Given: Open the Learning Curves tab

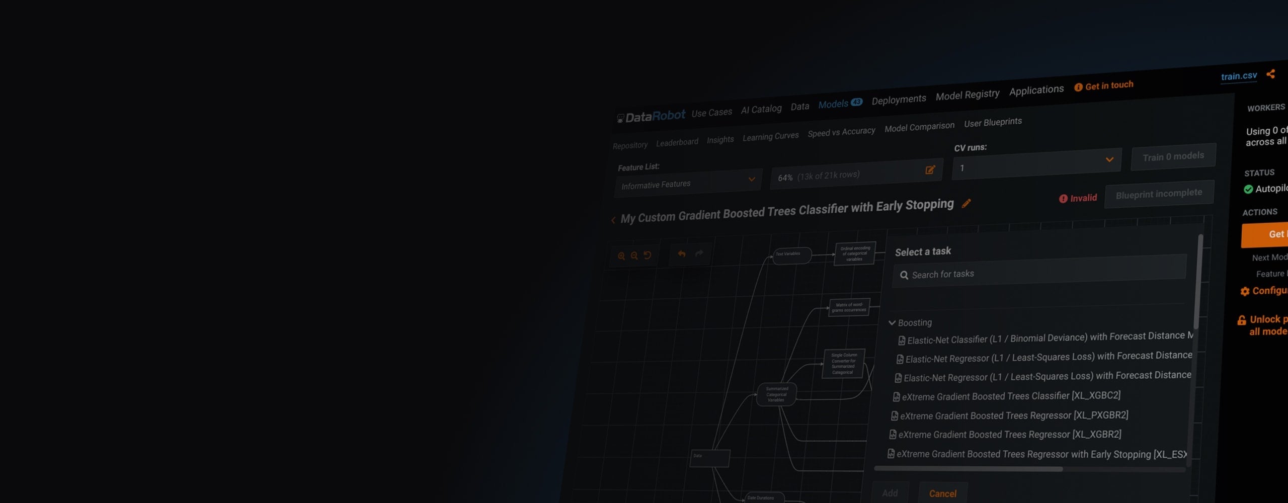Looking at the screenshot, I should pyautogui.click(x=770, y=136).
